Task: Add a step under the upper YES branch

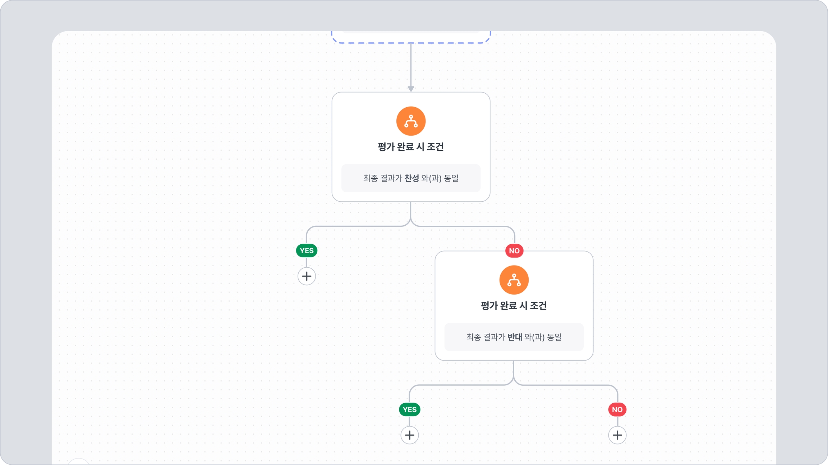Action: [x=307, y=276]
